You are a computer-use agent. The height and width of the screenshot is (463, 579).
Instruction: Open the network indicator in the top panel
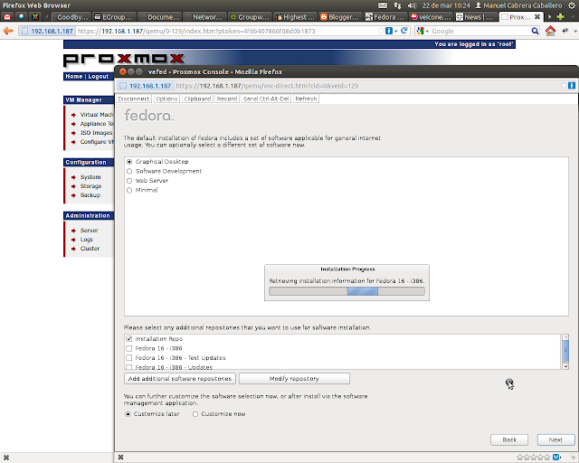(397, 5)
